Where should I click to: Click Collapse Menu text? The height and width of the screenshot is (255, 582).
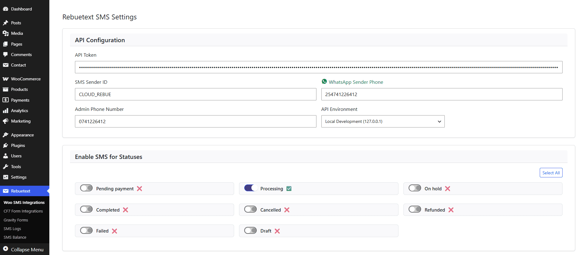pos(27,249)
